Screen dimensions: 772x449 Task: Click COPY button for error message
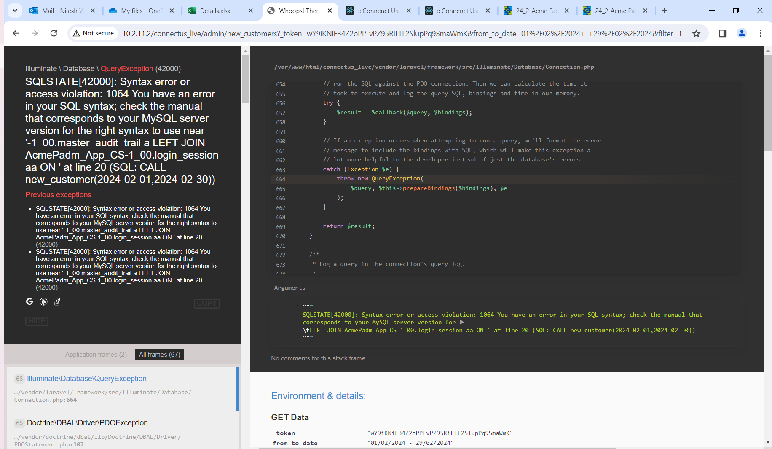coord(207,303)
